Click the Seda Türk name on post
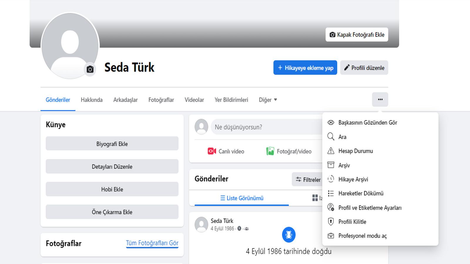470x264 pixels. (222, 221)
